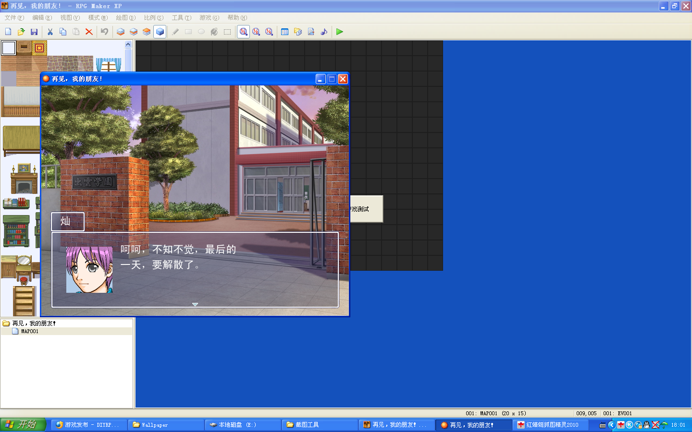Click the purple-haired character portrait
Image resolution: width=692 pixels, height=432 pixels.
[x=89, y=270]
